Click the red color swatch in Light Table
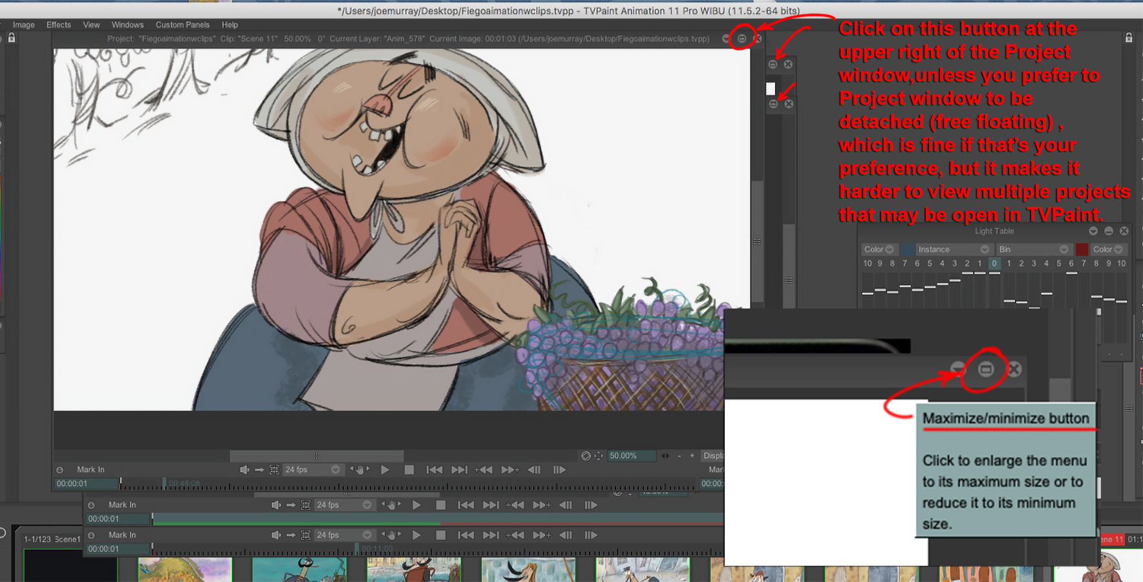 point(1082,250)
